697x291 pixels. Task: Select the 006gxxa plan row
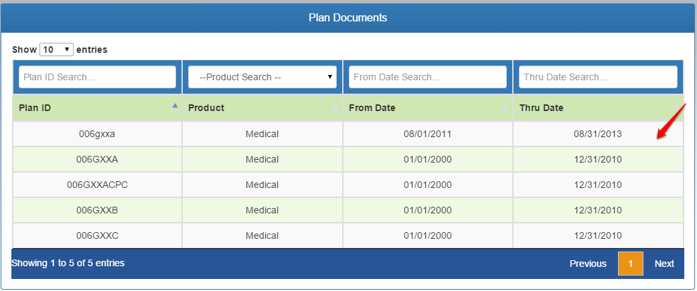click(x=348, y=134)
